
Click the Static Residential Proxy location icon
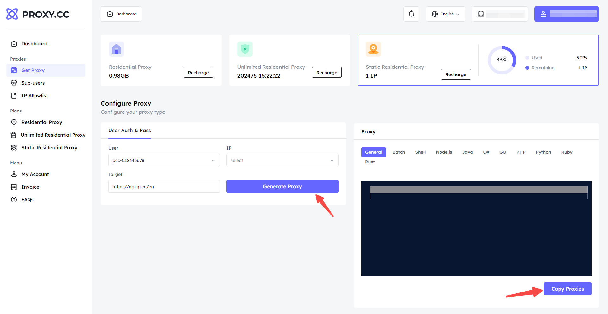pos(373,49)
